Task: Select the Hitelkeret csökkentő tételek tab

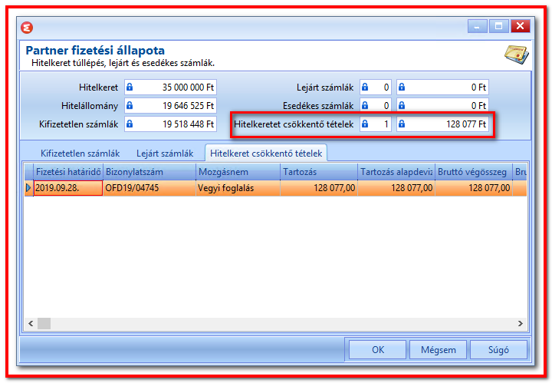Action: (266, 154)
